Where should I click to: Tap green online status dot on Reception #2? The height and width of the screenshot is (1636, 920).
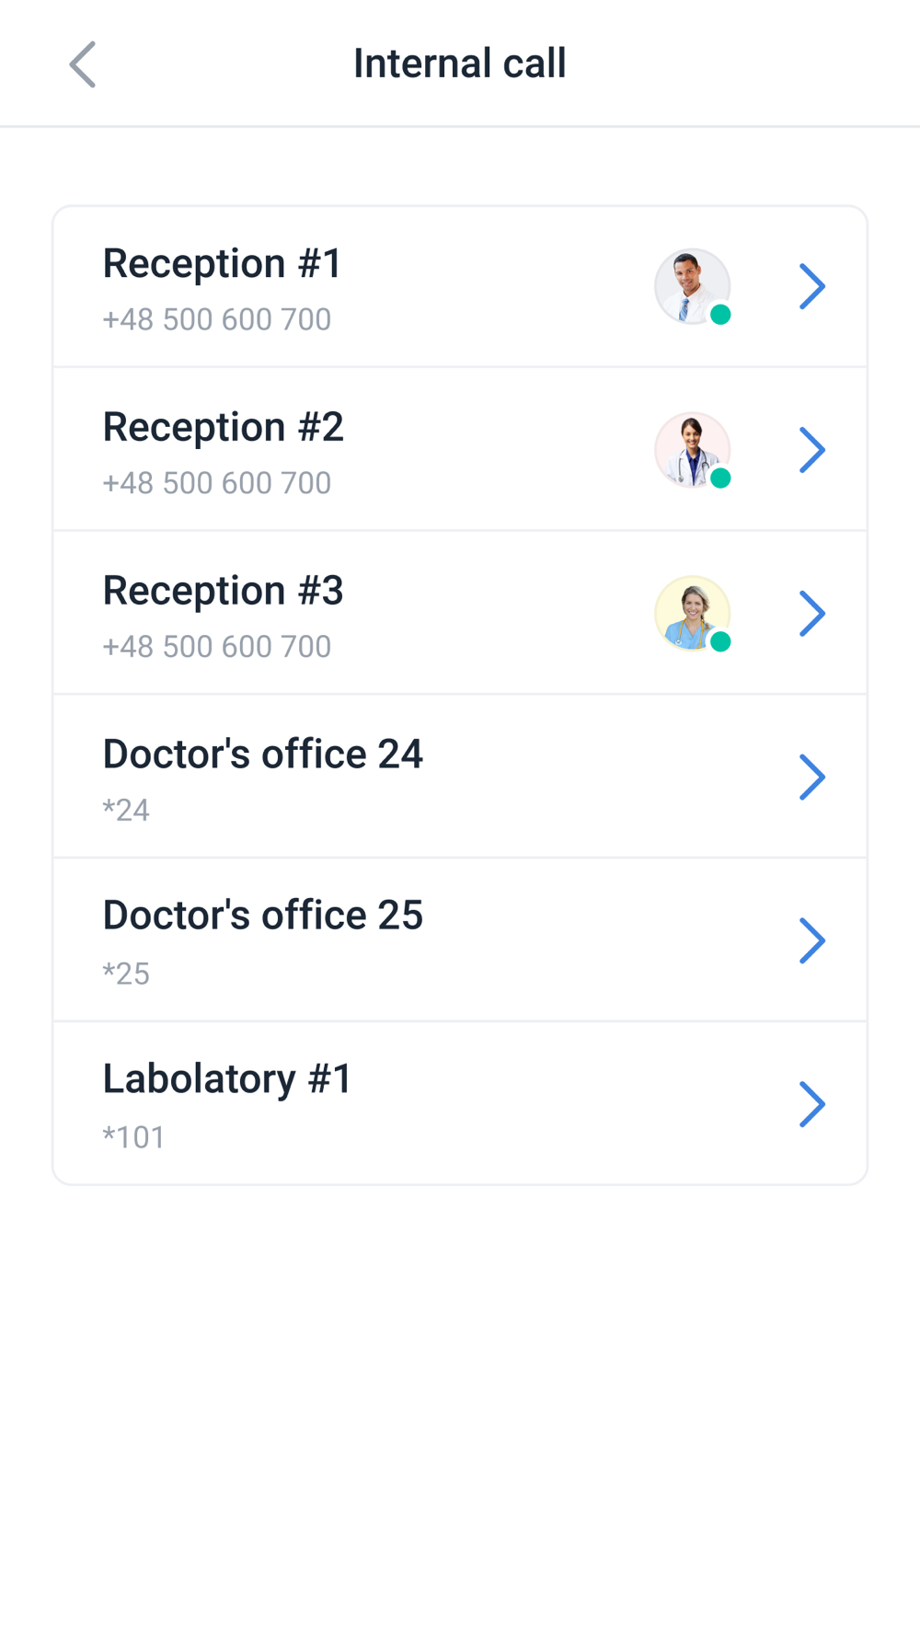[720, 478]
